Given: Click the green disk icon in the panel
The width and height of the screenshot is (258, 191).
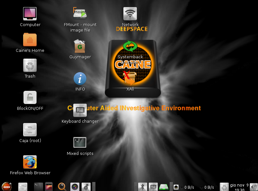Looking at the screenshot, I should point(164,187).
